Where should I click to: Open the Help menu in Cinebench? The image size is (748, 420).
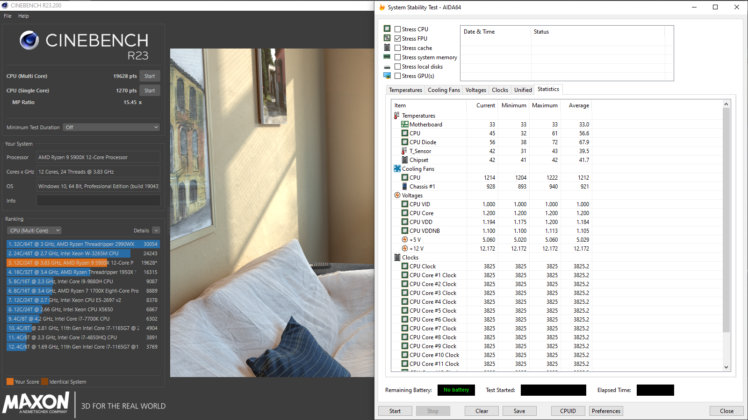(x=23, y=16)
